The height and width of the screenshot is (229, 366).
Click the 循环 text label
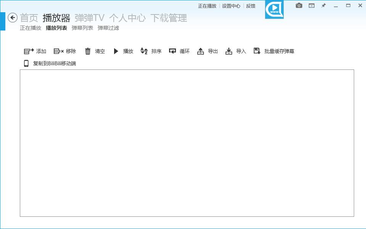185,51
